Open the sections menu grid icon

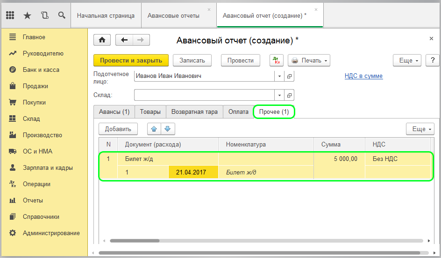tap(10, 15)
